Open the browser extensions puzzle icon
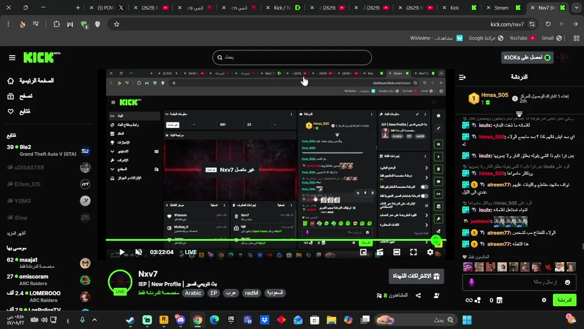Viewport: 584px width, 329px height. pos(57,24)
